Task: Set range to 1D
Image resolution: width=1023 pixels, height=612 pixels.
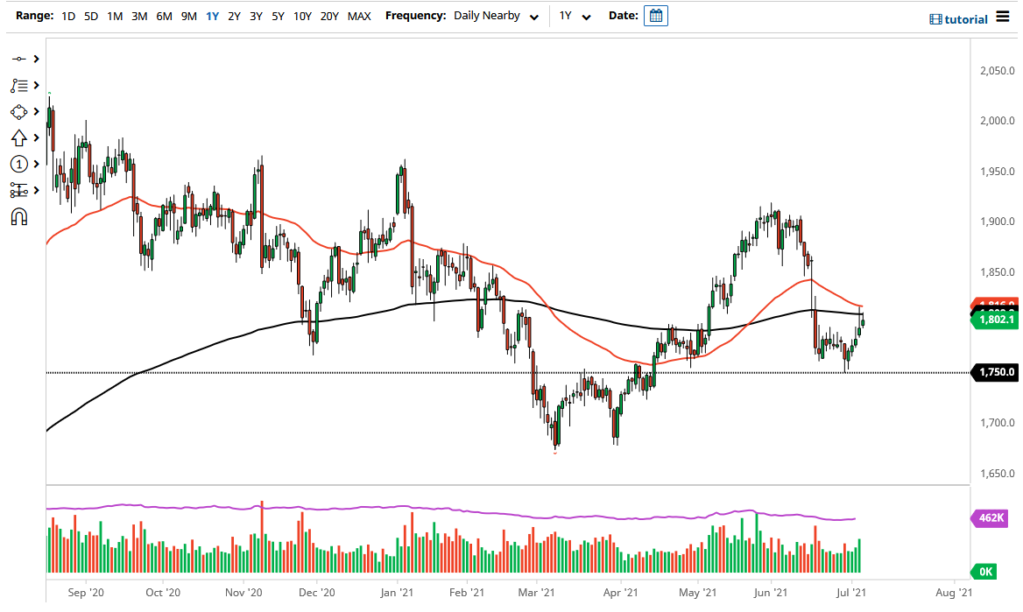Action: click(x=68, y=16)
